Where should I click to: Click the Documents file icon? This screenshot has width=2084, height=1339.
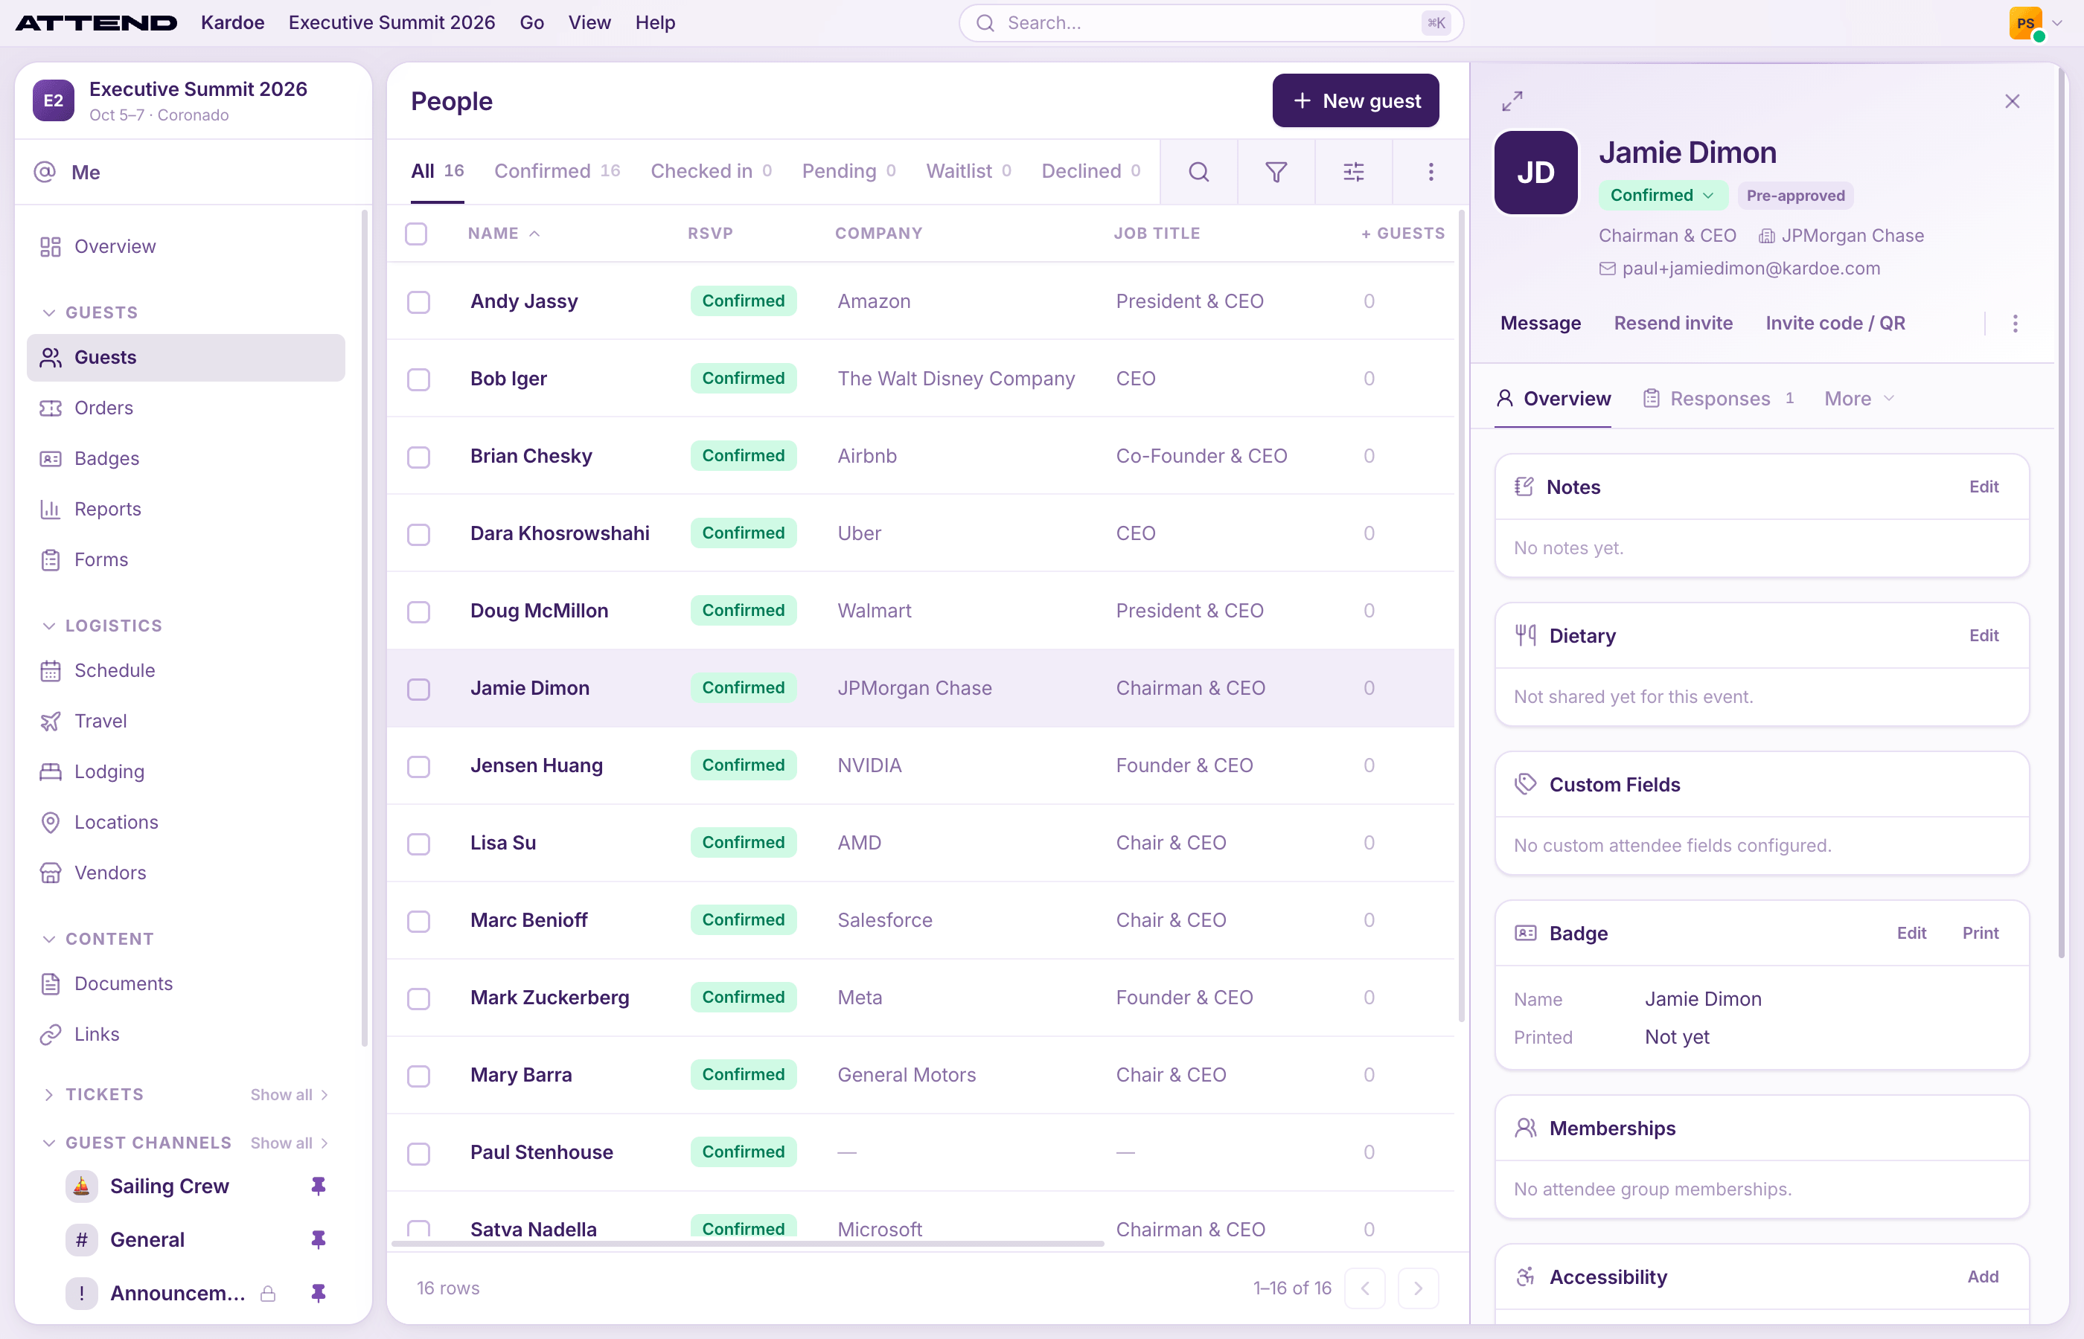coord(51,983)
